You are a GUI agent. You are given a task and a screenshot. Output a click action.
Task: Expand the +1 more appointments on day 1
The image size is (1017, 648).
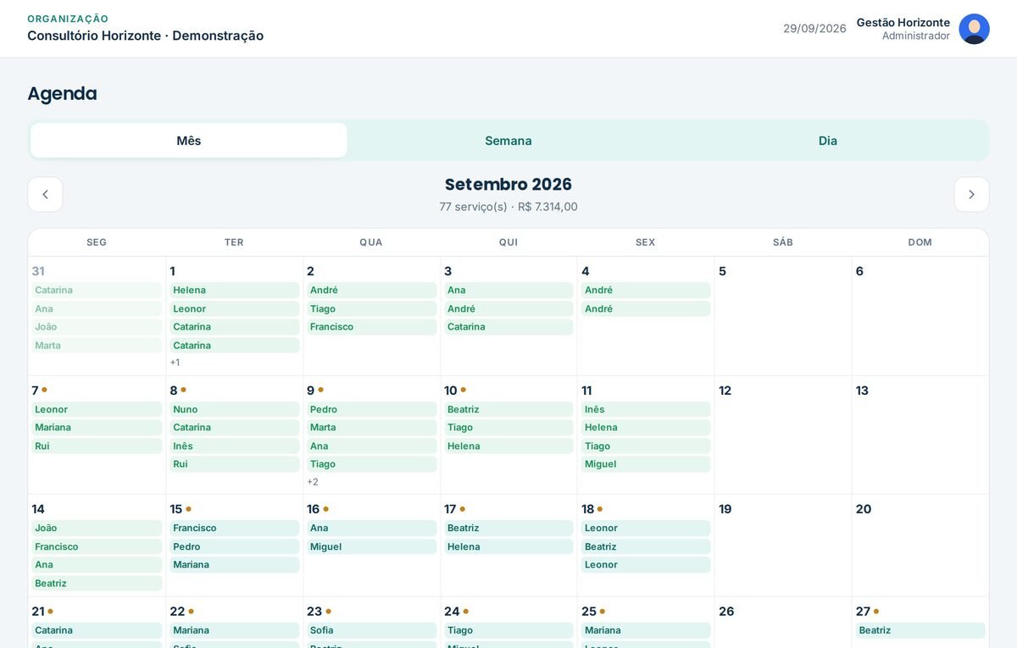(x=175, y=363)
